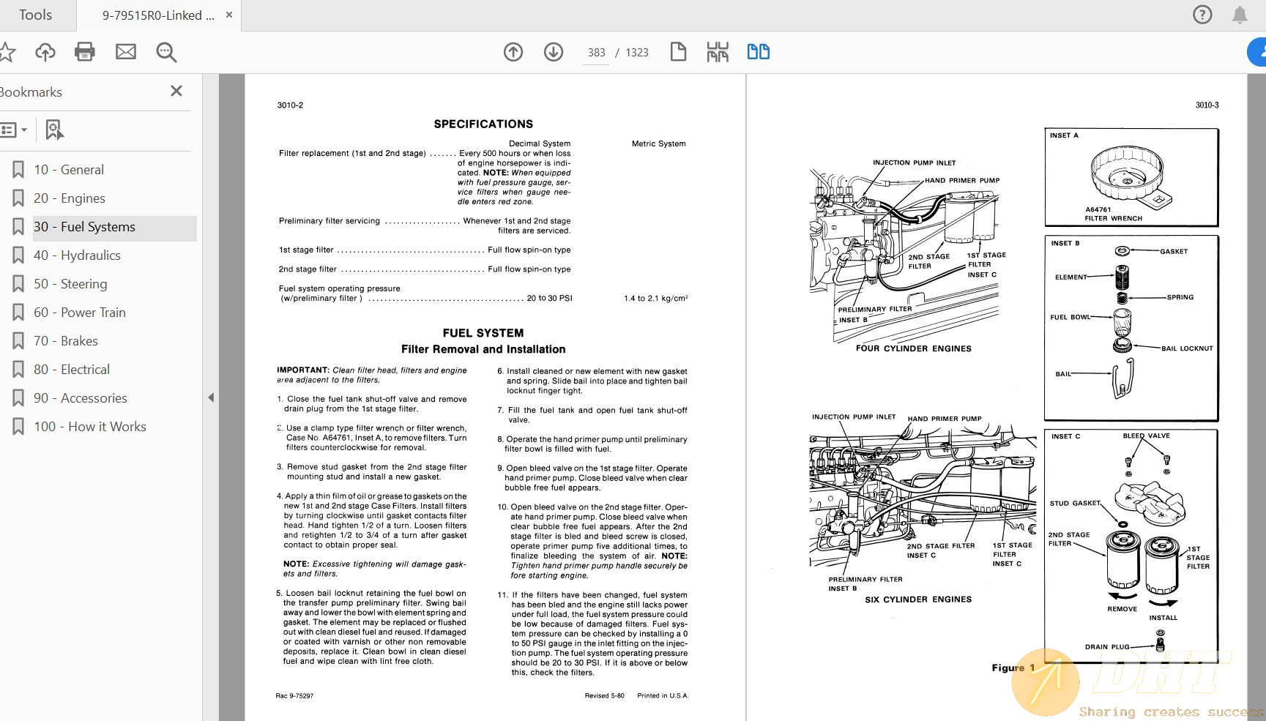Open the Find current bookmark tool
The height and width of the screenshot is (721, 1266).
pos(54,130)
